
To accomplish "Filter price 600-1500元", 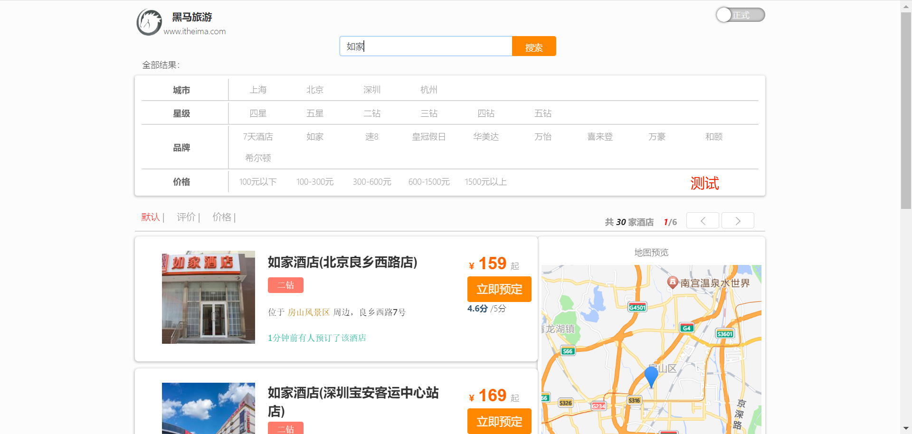I will coord(429,182).
